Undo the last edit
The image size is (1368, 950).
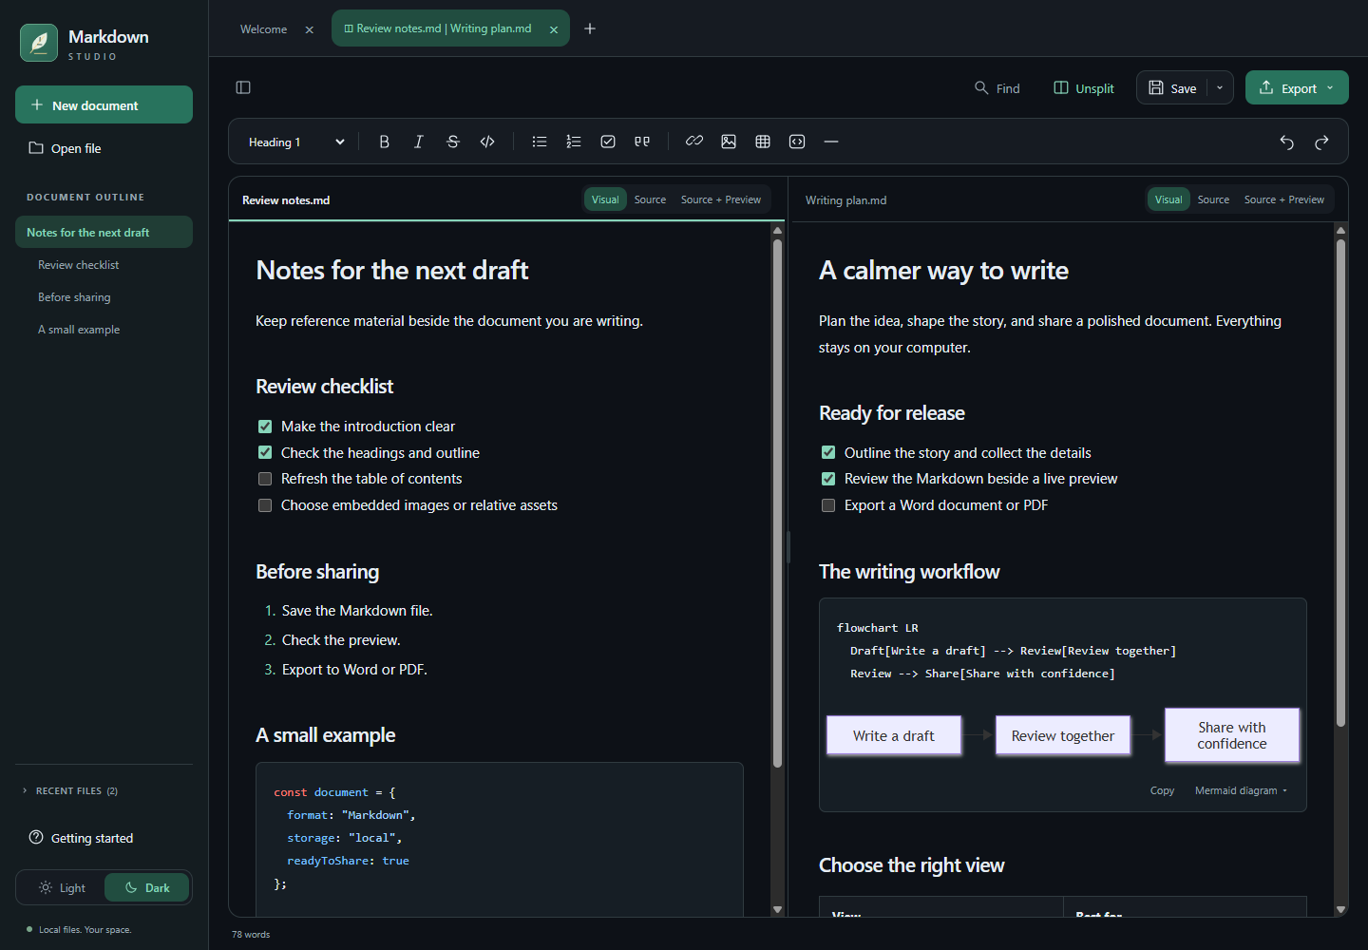coord(1287,142)
